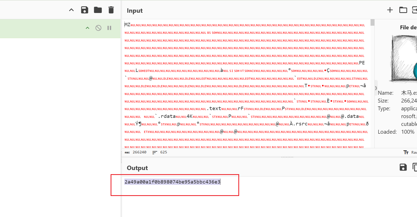Disable the operation in the recipe
Viewport: 417px width, 217px height.
(98, 28)
